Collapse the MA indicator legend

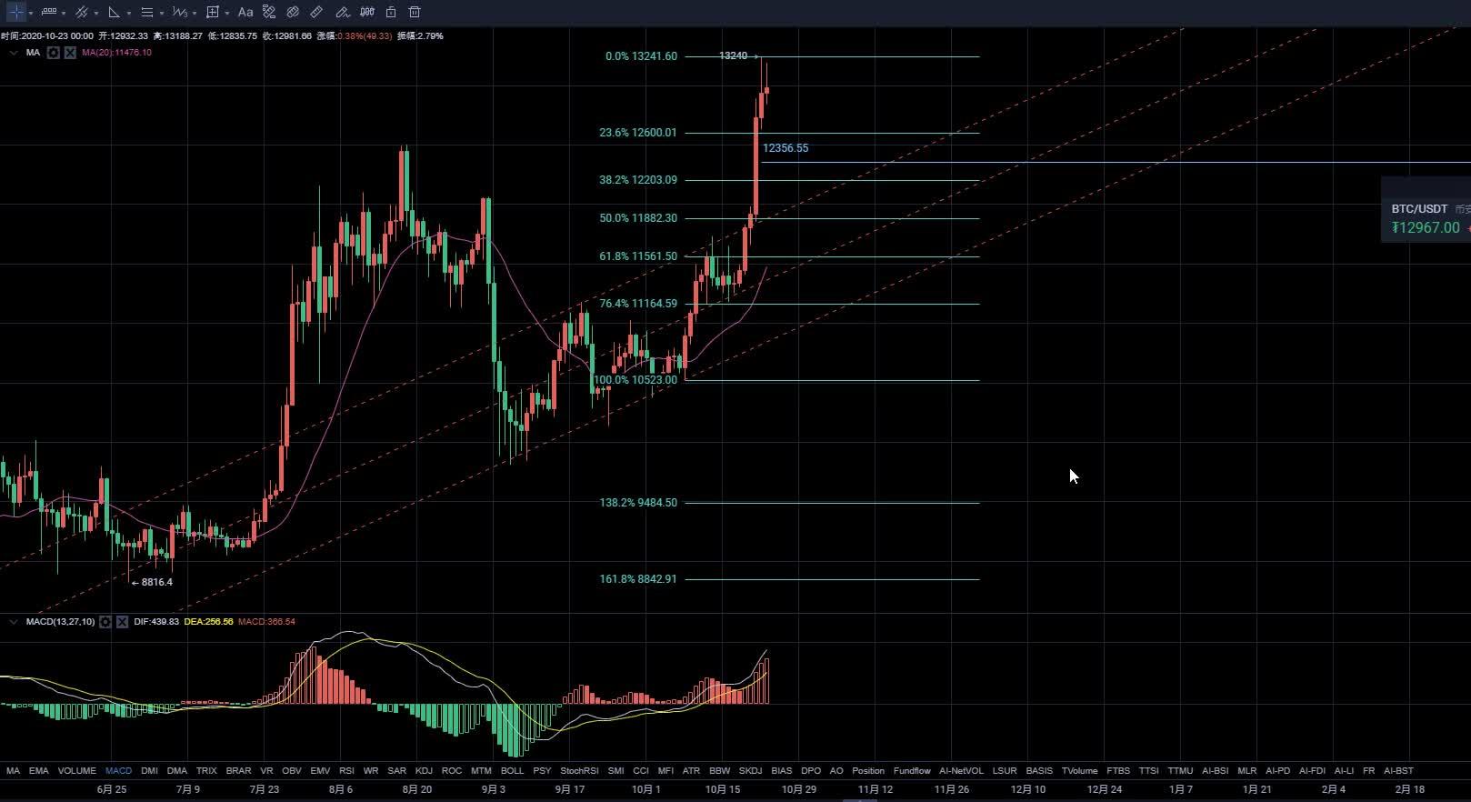(13, 53)
